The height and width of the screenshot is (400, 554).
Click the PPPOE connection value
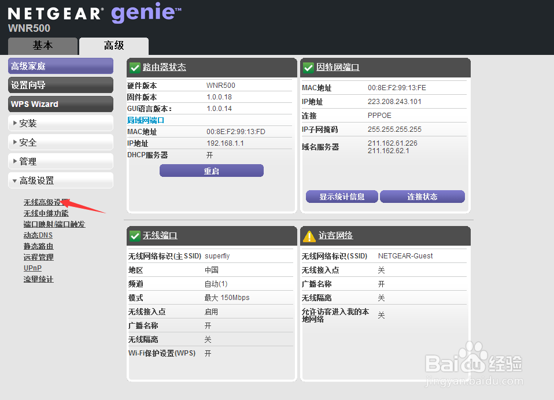[x=379, y=116]
